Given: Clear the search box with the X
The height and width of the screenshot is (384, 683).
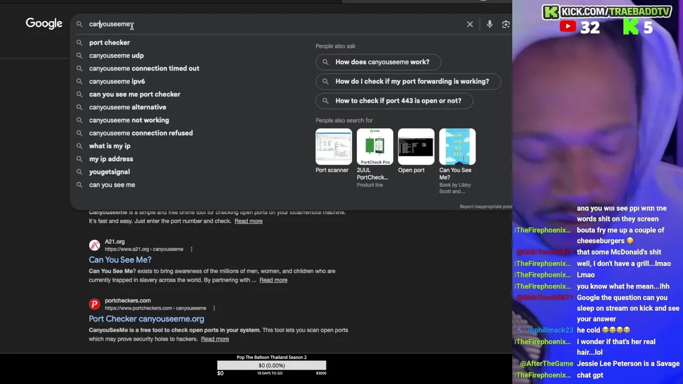Looking at the screenshot, I should [x=470, y=24].
